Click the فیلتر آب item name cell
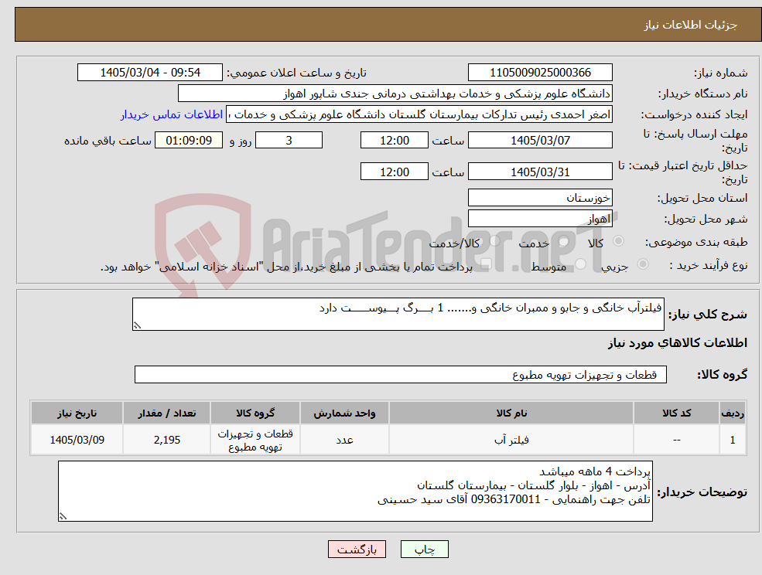The image size is (762, 575). [x=511, y=440]
